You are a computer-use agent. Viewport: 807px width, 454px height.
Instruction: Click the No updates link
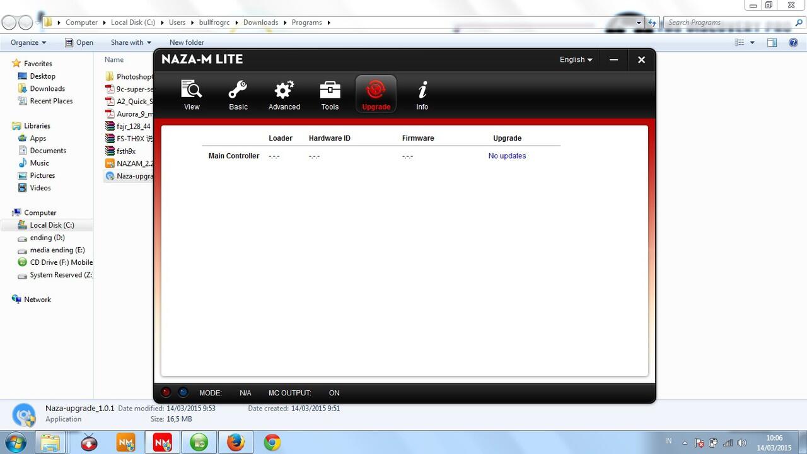pos(507,156)
